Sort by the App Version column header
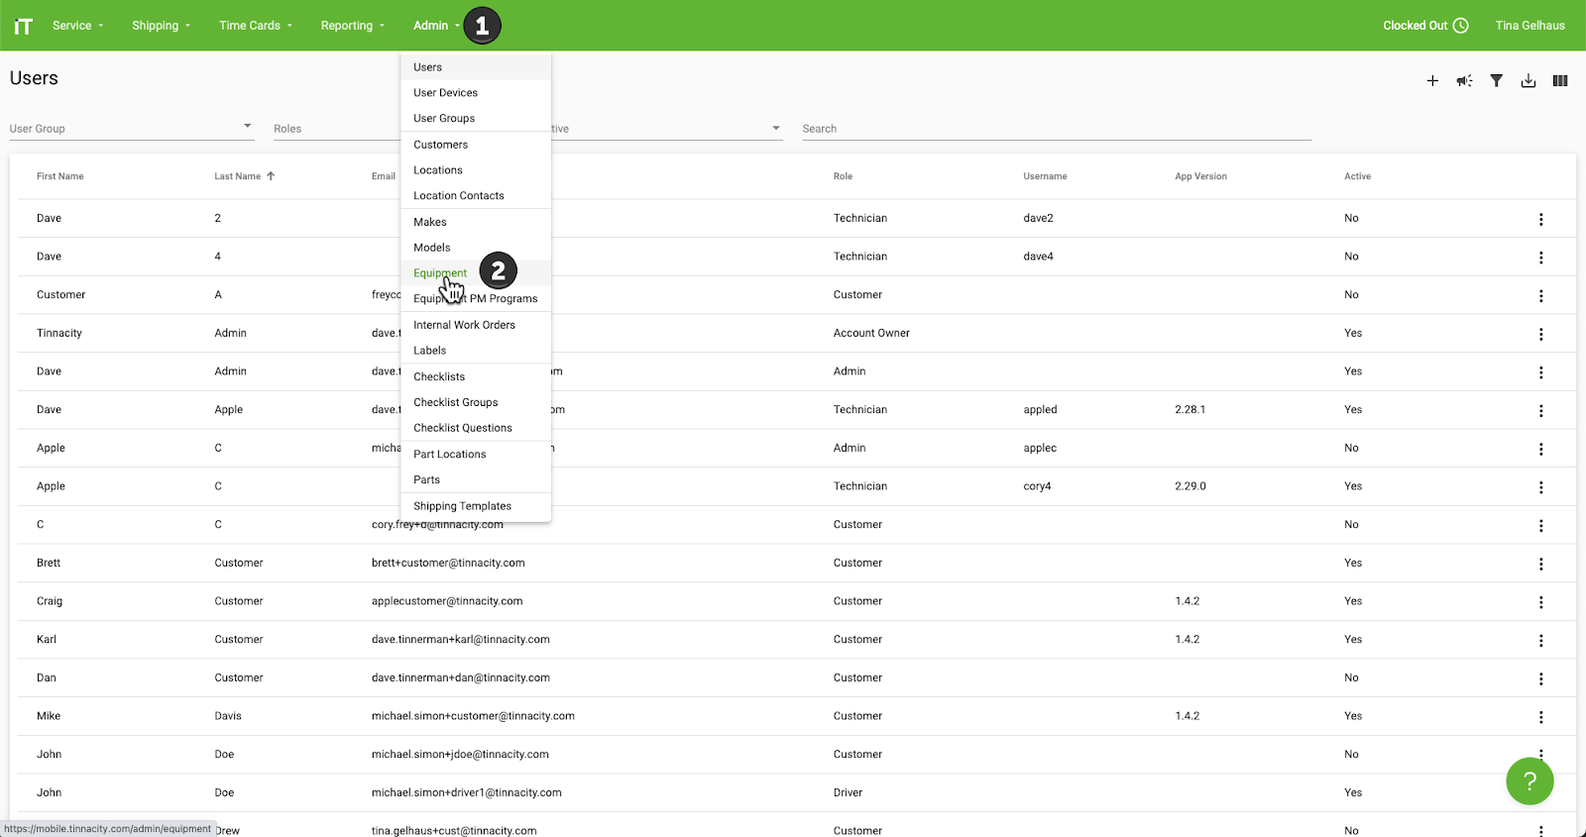 point(1200,176)
